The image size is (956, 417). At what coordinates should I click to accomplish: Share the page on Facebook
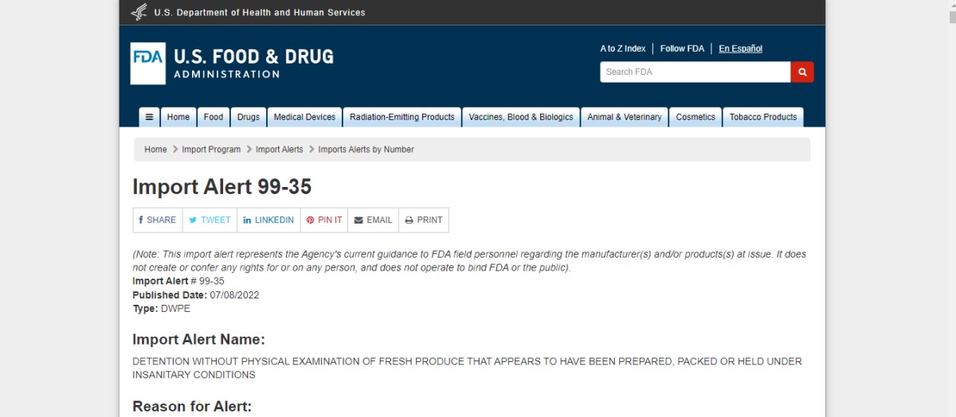158,220
